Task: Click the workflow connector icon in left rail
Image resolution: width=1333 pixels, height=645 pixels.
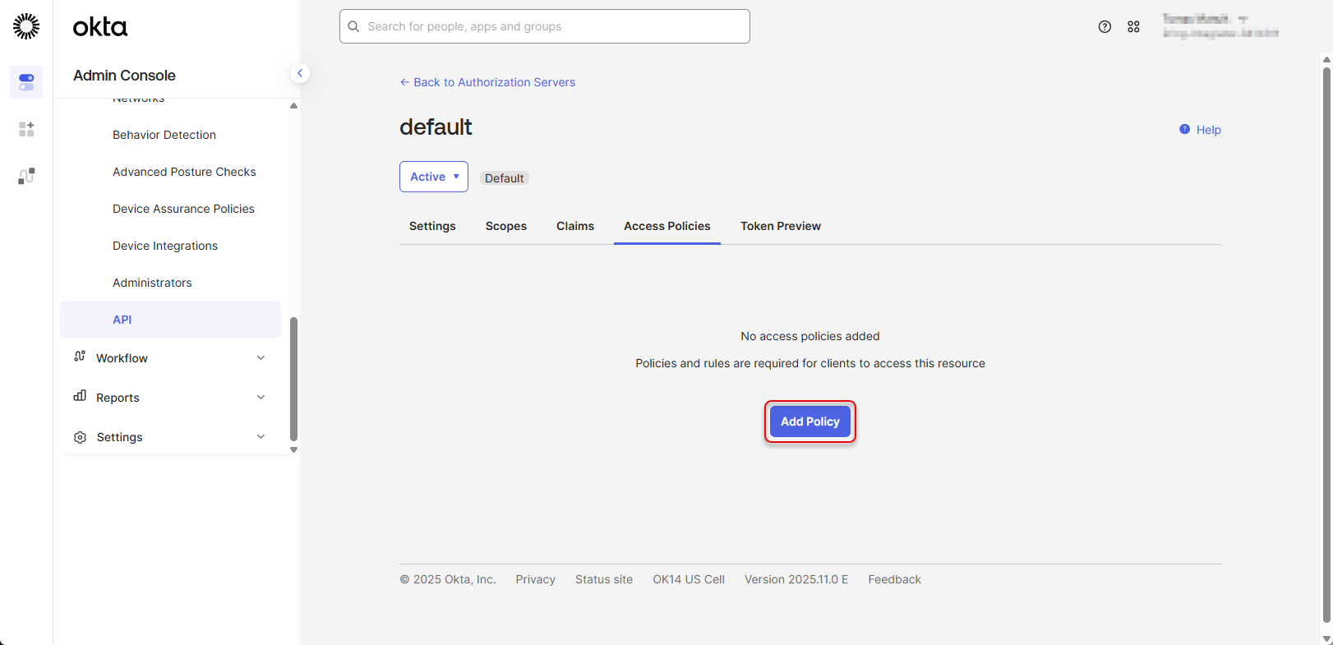Action: click(26, 176)
